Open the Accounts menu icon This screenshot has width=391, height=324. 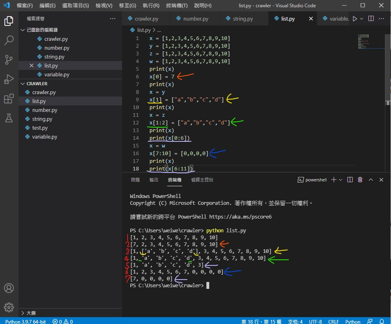point(9,288)
